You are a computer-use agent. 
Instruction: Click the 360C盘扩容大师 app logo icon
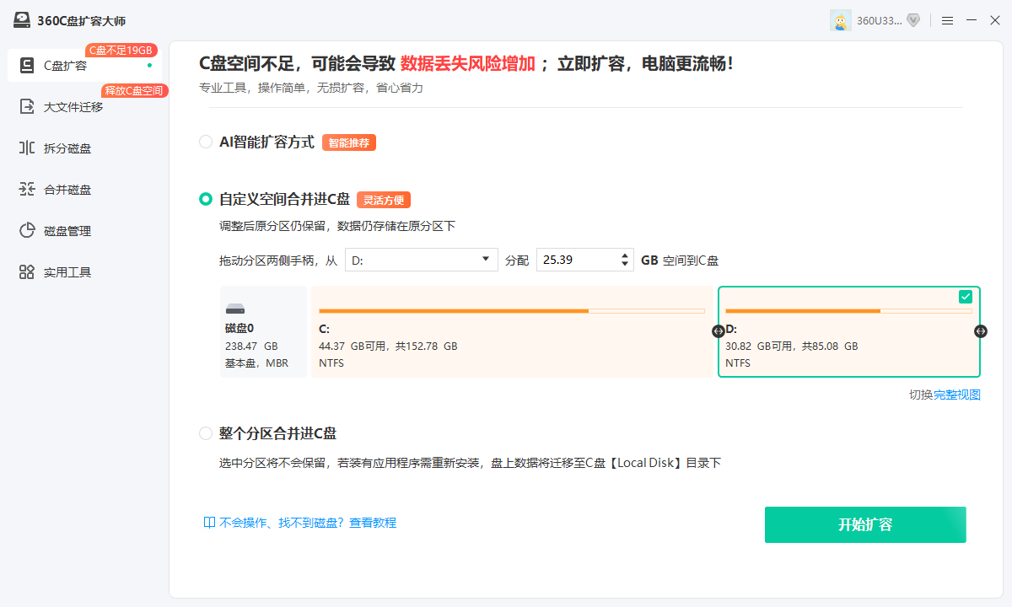23,20
